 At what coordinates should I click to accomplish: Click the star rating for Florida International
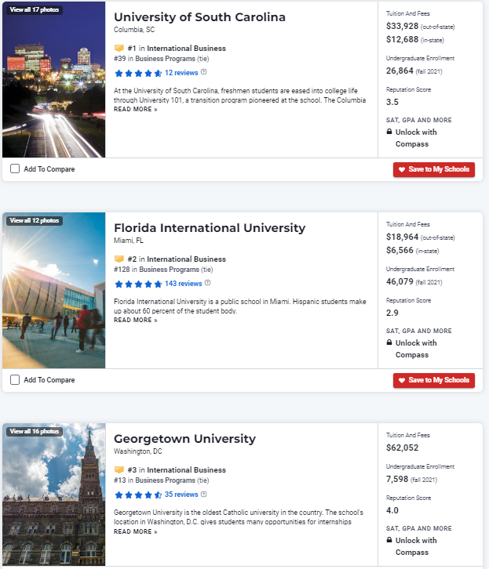138,284
